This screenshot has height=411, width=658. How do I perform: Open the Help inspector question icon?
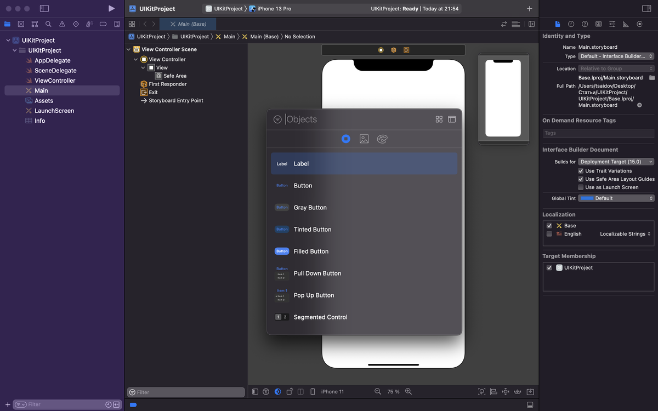click(x=585, y=24)
